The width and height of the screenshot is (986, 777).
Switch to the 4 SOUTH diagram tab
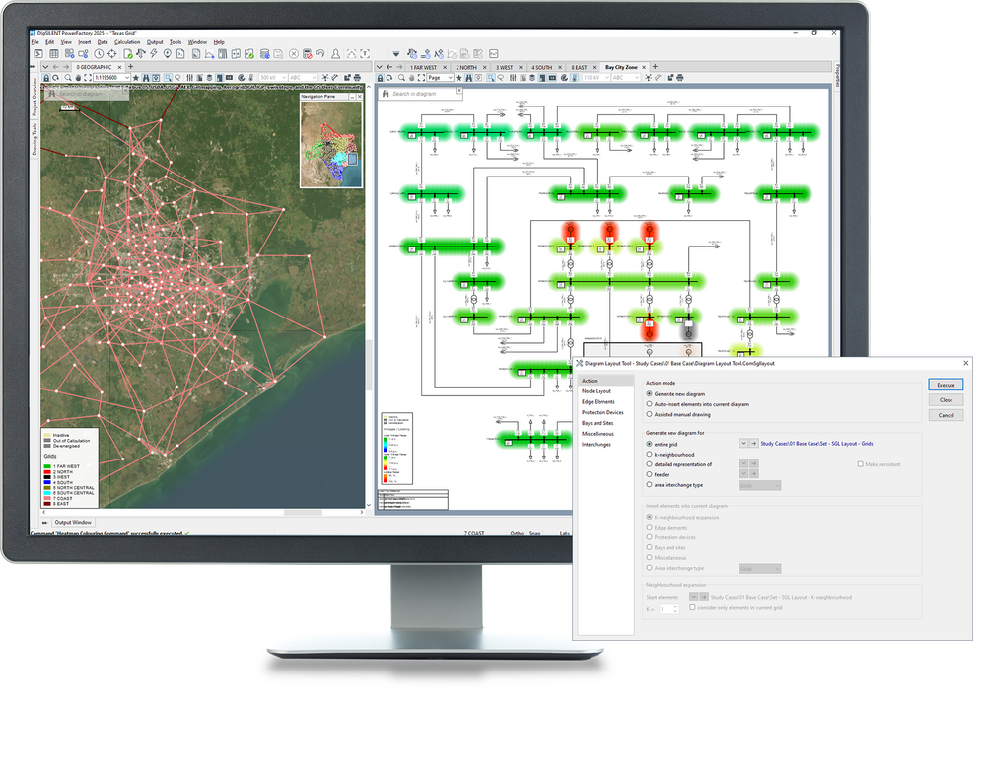tap(541, 66)
